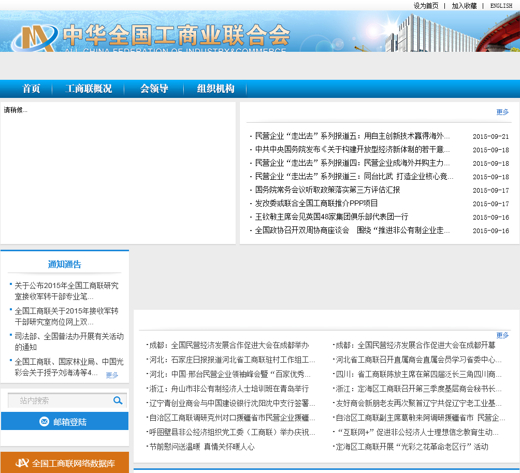
Task: Open 全国工商联网络数据库 banner
Action: (65, 463)
